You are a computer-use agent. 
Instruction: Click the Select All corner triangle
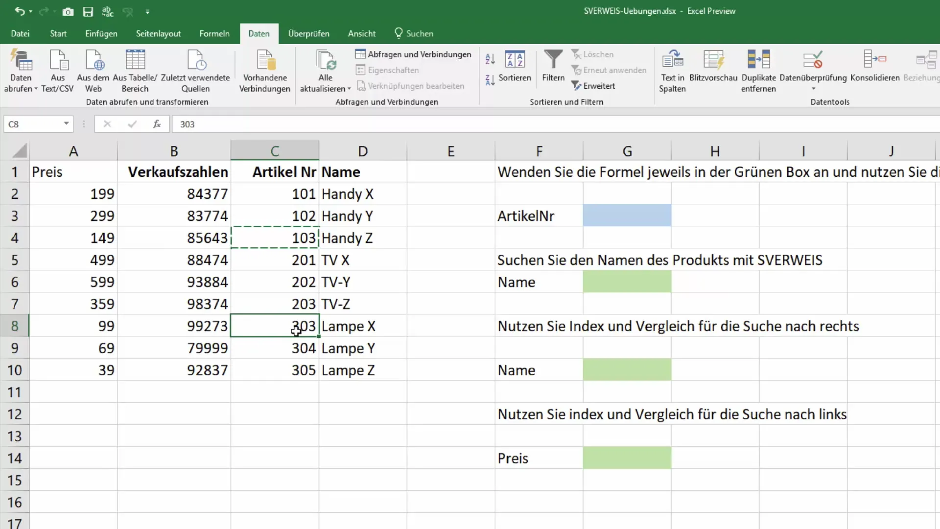(x=19, y=150)
